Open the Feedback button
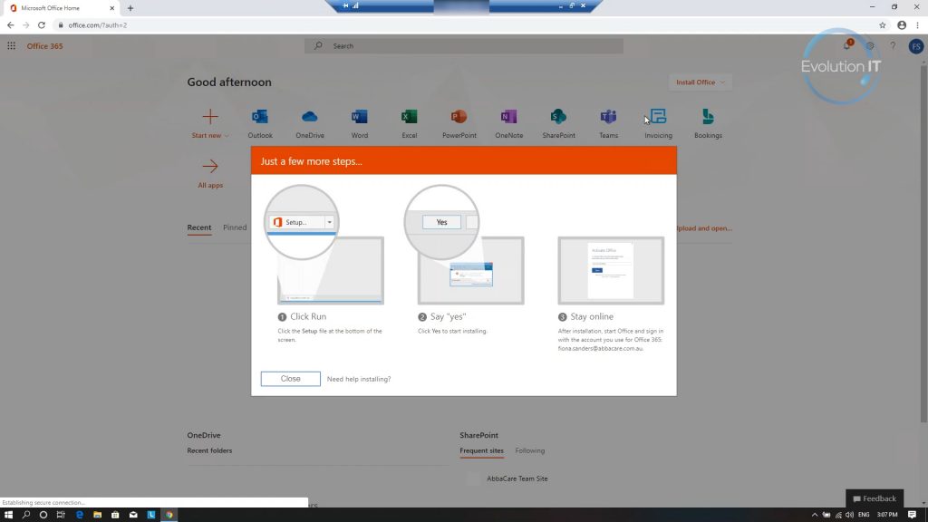 tap(875, 498)
